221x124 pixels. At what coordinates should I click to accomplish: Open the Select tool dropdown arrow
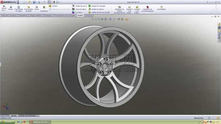(51, 2)
